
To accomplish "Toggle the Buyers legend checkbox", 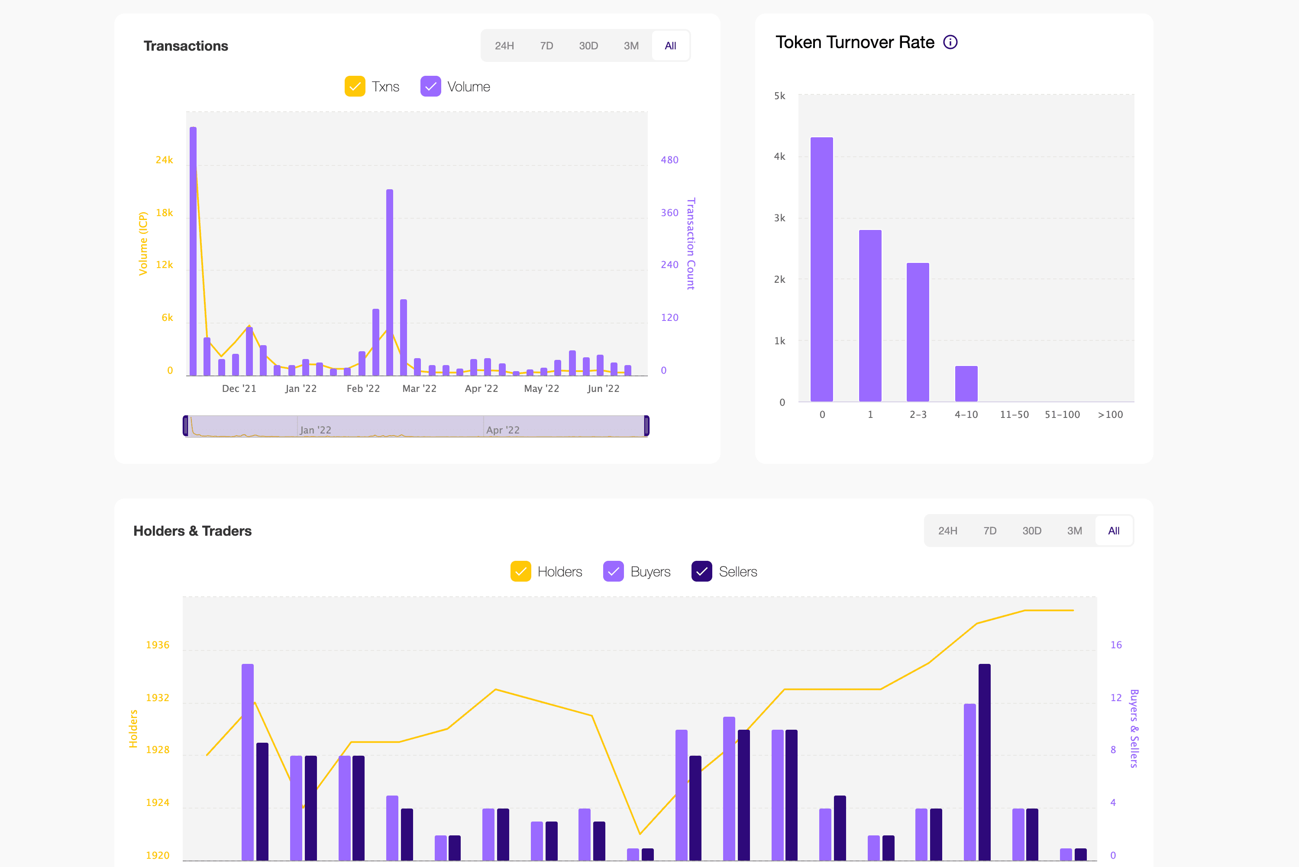I will [x=613, y=572].
